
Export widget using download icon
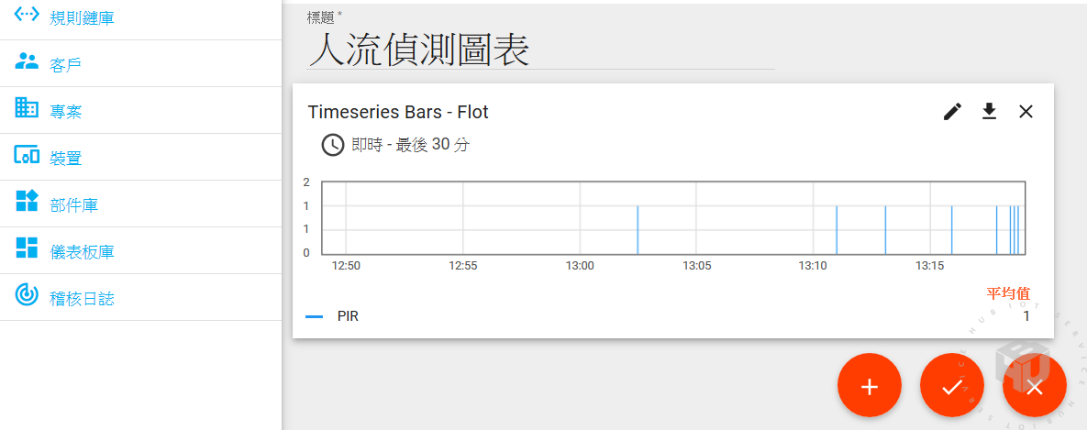pos(989,112)
